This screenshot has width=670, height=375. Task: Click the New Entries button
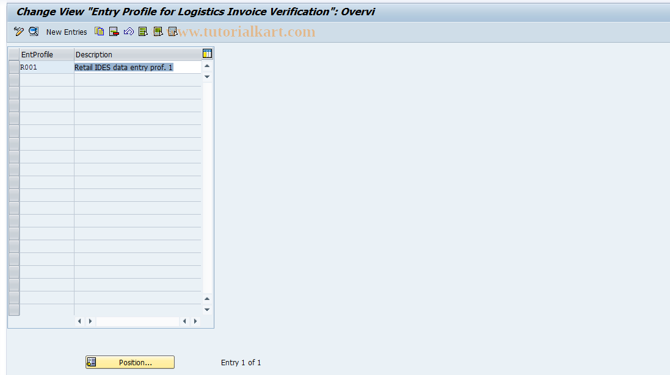coord(67,32)
